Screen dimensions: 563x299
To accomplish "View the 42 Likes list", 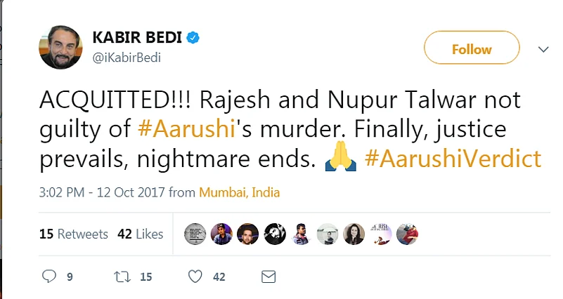I will 141,234.
